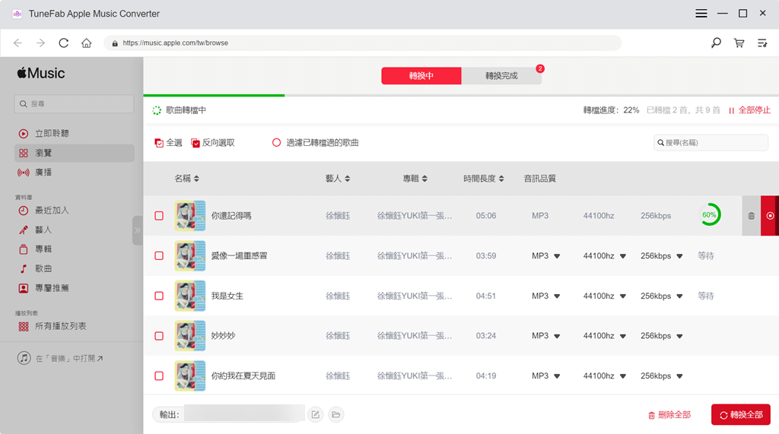Click the 等待 status of 愛像一場重感冒

(x=705, y=255)
